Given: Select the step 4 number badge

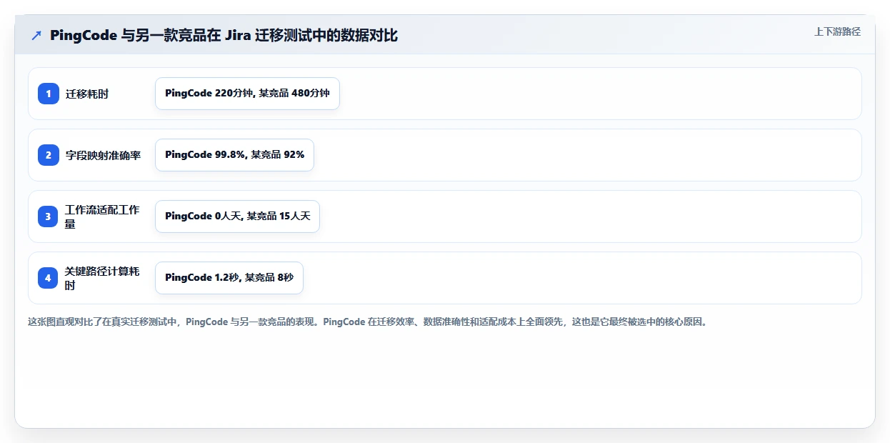Looking at the screenshot, I should click(x=48, y=278).
